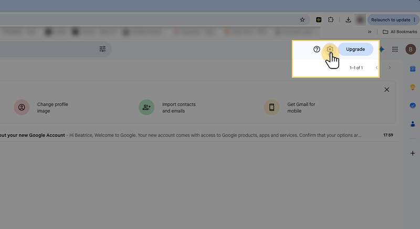Image resolution: width=420 pixels, height=229 pixels.
Task: Bookmark this page with the star icon
Action: click(x=302, y=20)
